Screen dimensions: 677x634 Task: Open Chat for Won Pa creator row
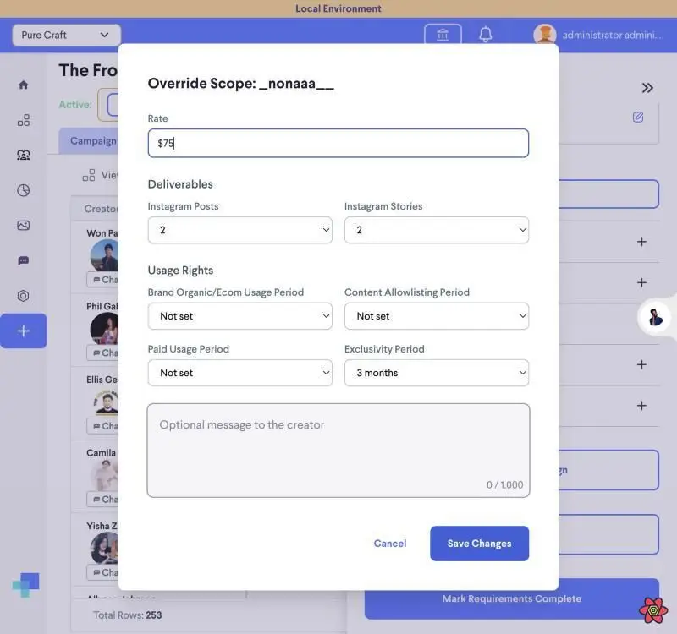pyautogui.click(x=102, y=280)
